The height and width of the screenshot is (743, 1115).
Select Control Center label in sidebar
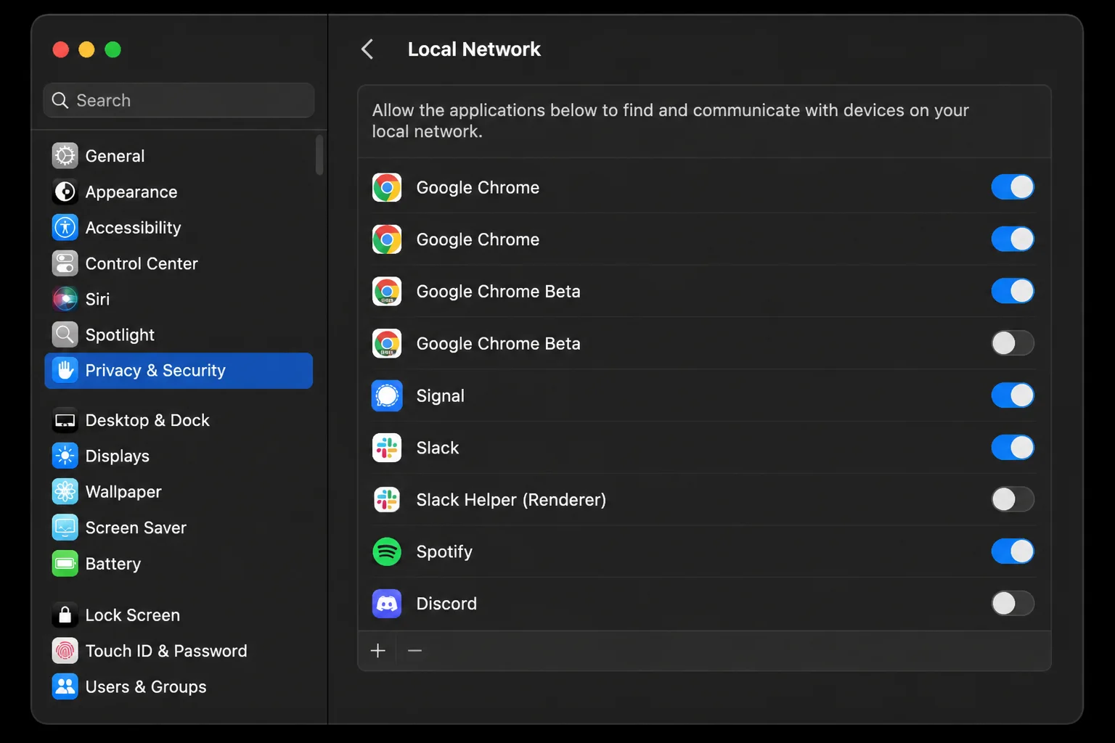[x=142, y=263]
